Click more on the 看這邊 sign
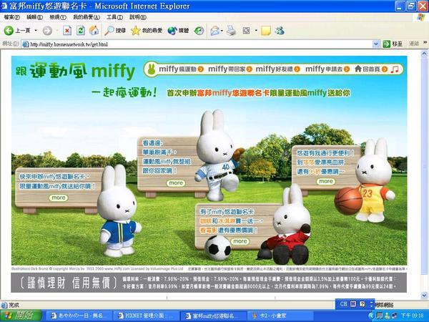429x322 pixels. pyautogui.click(x=176, y=183)
